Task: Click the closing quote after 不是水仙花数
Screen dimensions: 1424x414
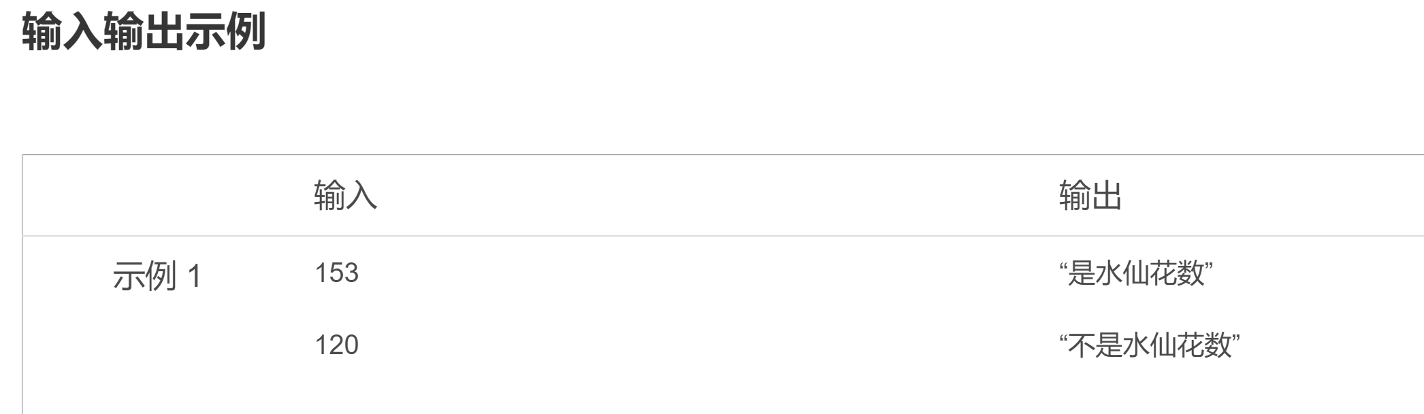Action: click(1236, 337)
